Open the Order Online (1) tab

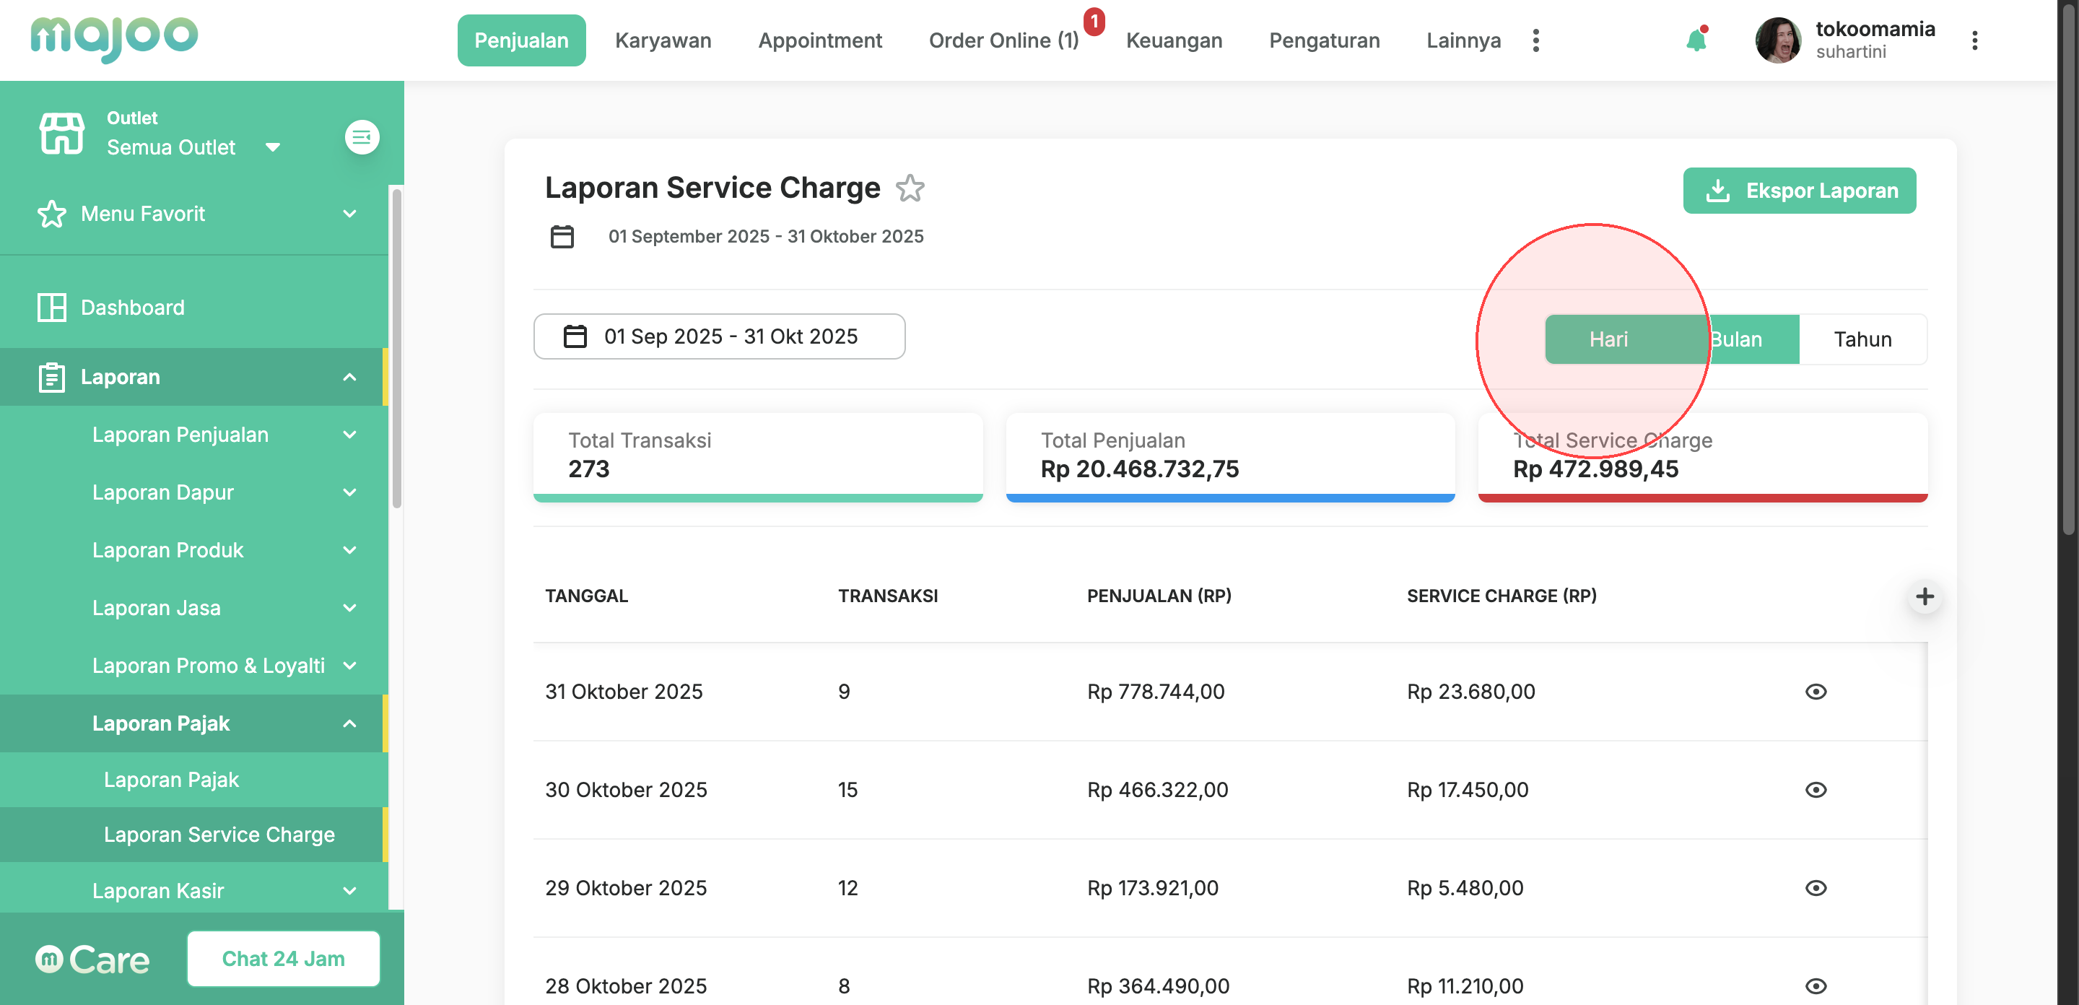[1003, 40]
